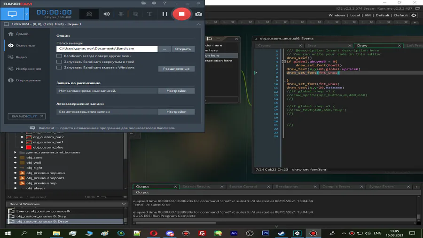Viewport: 423px width, 238px height.
Task: Collapse the Recent Windows panel dropdown
Action: pyautogui.click(x=124, y=204)
